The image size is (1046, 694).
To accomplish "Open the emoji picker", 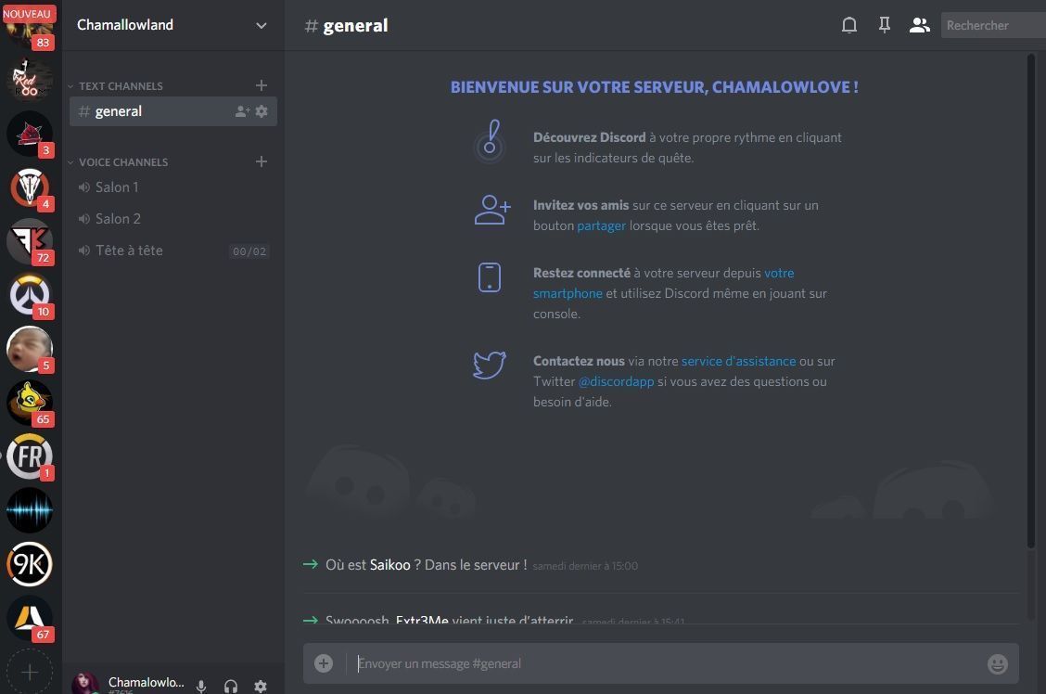I will [x=997, y=664].
